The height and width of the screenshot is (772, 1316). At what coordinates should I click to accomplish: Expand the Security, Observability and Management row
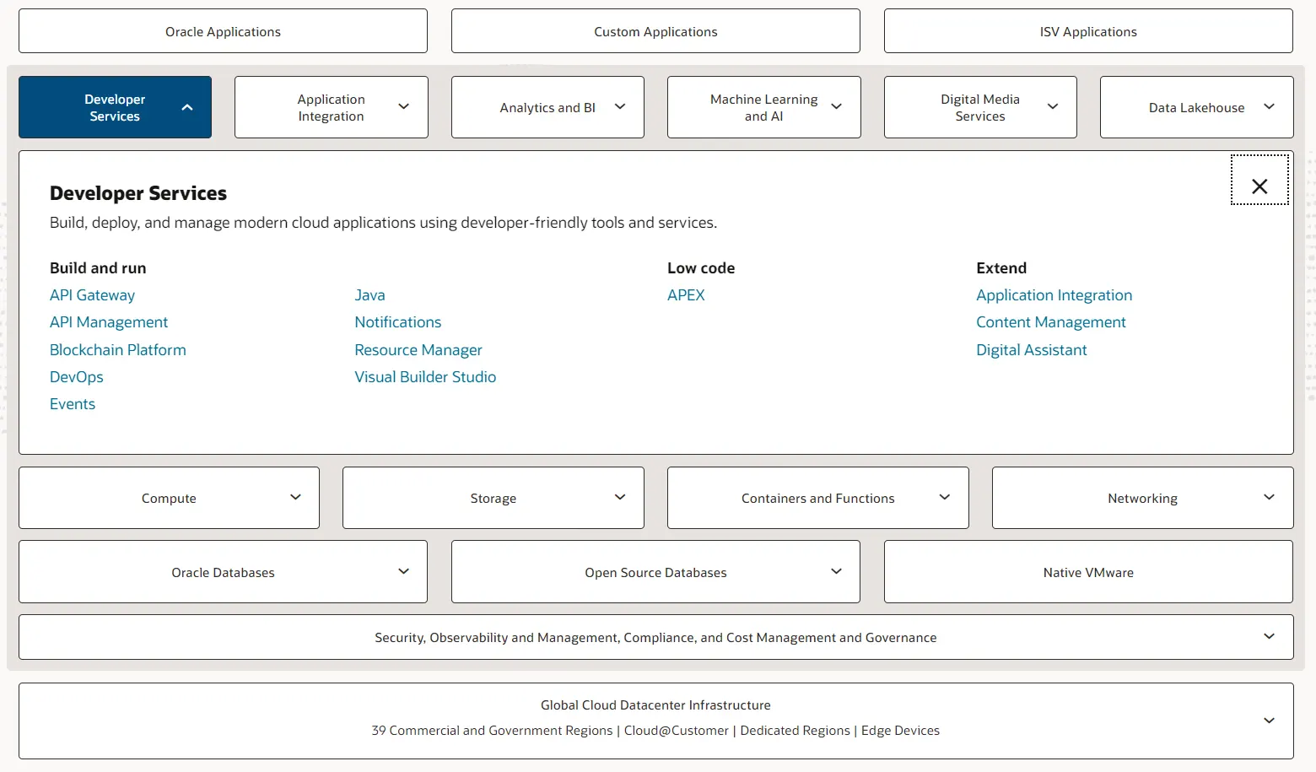coord(655,637)
